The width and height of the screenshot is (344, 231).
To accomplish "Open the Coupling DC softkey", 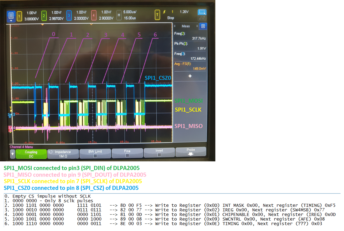I will [x=31, y=154].
